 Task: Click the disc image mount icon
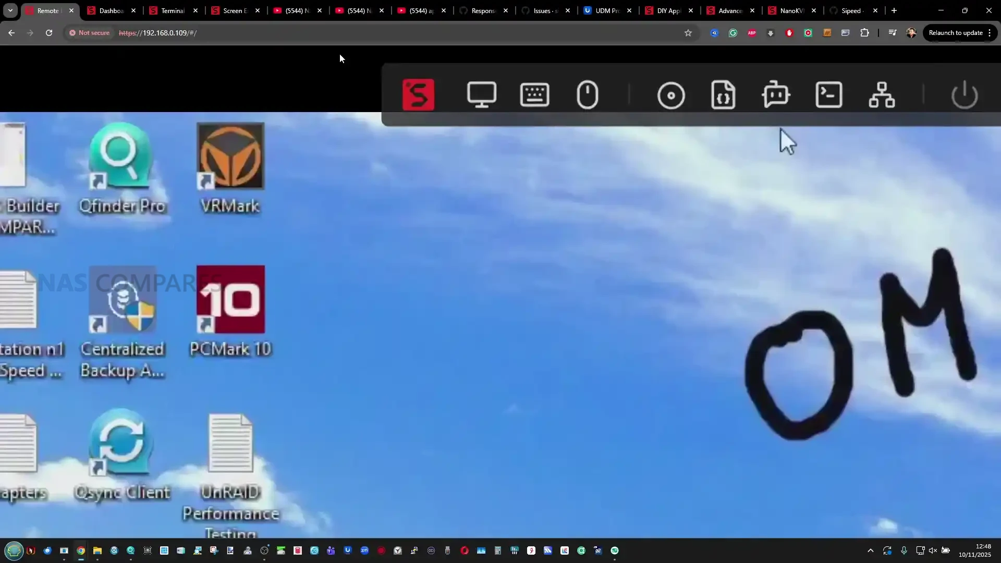(671, 95)
